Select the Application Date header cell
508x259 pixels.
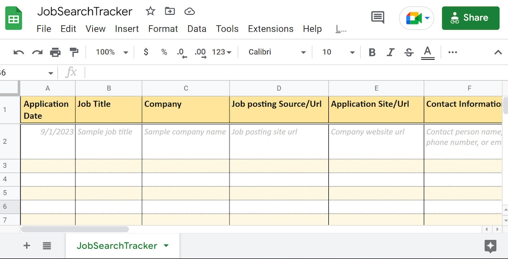48,110
